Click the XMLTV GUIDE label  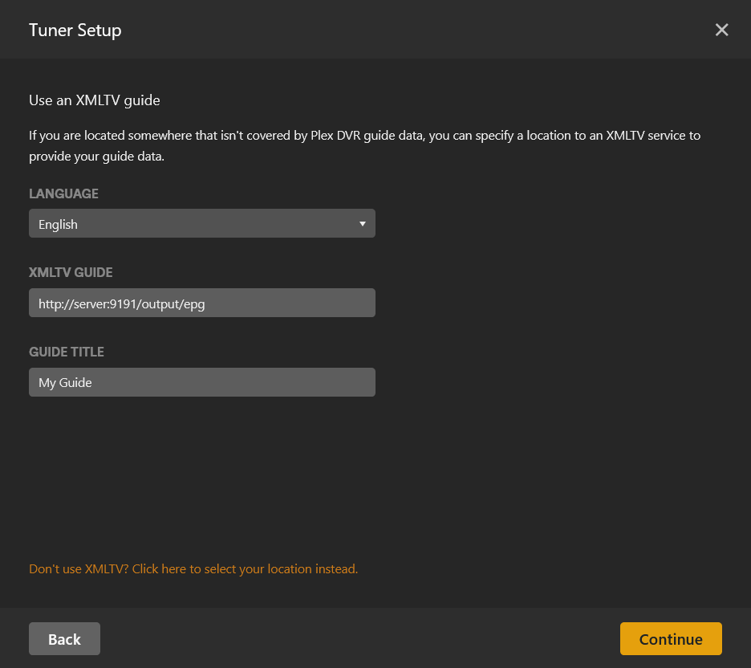pos(71,273)
